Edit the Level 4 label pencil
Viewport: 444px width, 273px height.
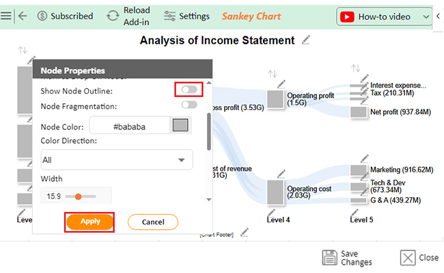pos(271,213)
